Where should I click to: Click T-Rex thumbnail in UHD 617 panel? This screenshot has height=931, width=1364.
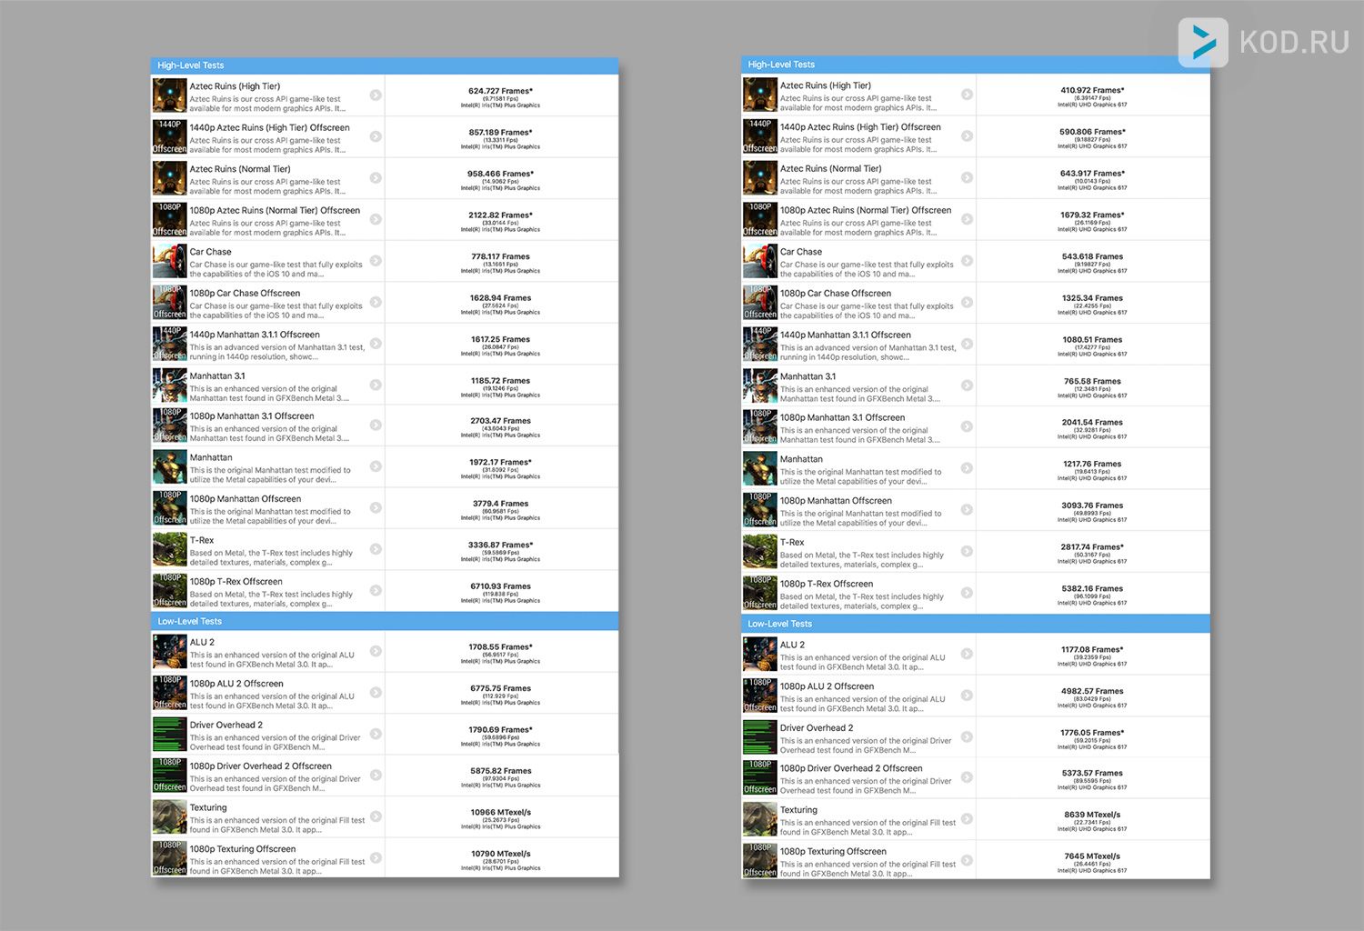760,551
